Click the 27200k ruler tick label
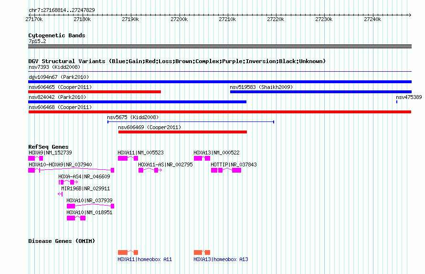The height and width of the screenshot is (274, 425). pos(179,19)
